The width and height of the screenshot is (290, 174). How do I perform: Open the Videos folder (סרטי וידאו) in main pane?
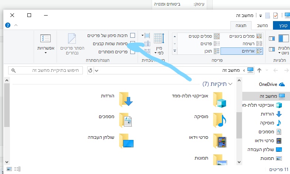(x=208, y=141)
